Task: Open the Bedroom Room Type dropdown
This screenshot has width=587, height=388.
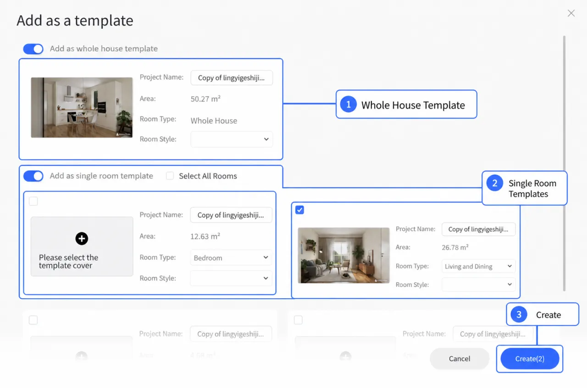Action: (231, 258)
